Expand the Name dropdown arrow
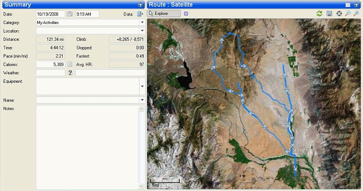Image resolution: width=363 pixels, height=191 pixels. pos(142,100)
